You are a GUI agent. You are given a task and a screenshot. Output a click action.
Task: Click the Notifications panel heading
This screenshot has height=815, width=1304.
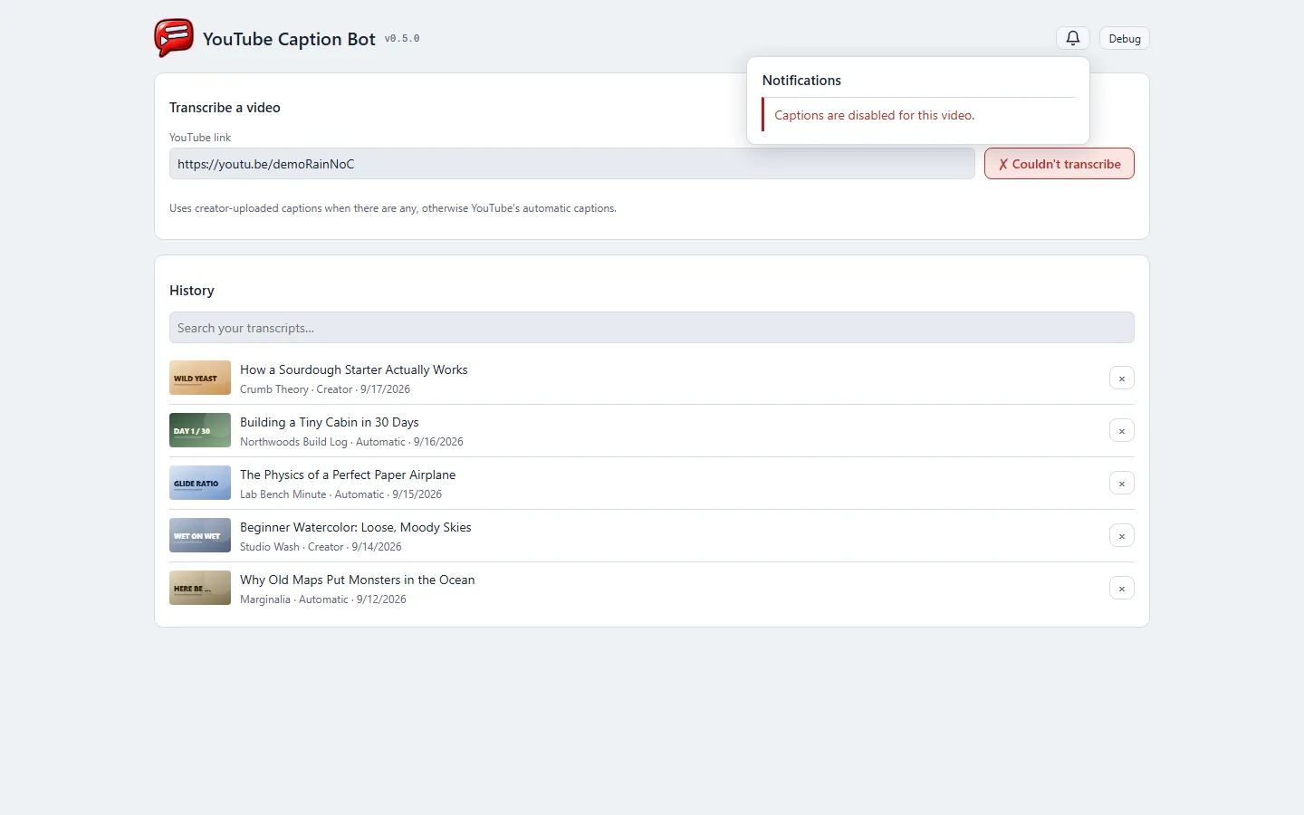(x=801, y=80)
